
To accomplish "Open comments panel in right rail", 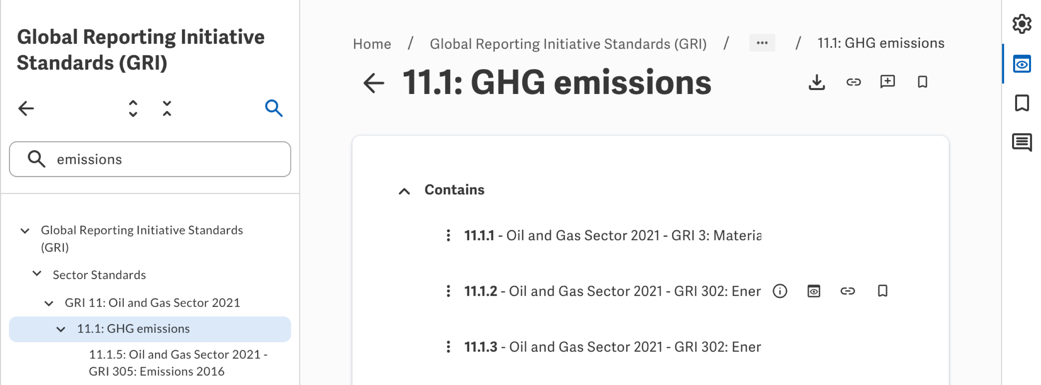I will (x=1022, y=142).
